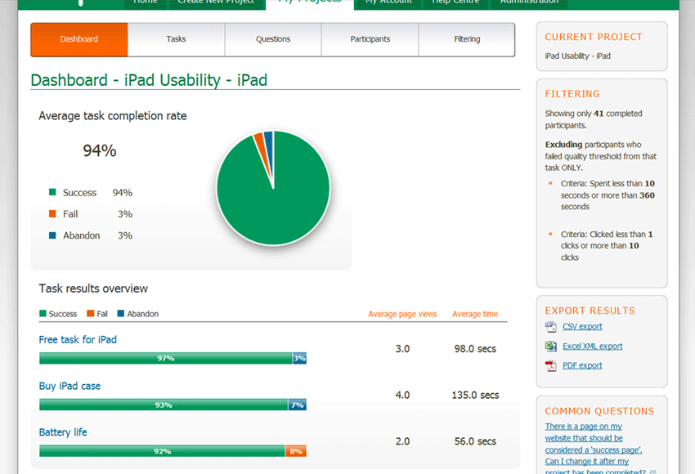Click the Task results overview heading

point(93,288)
